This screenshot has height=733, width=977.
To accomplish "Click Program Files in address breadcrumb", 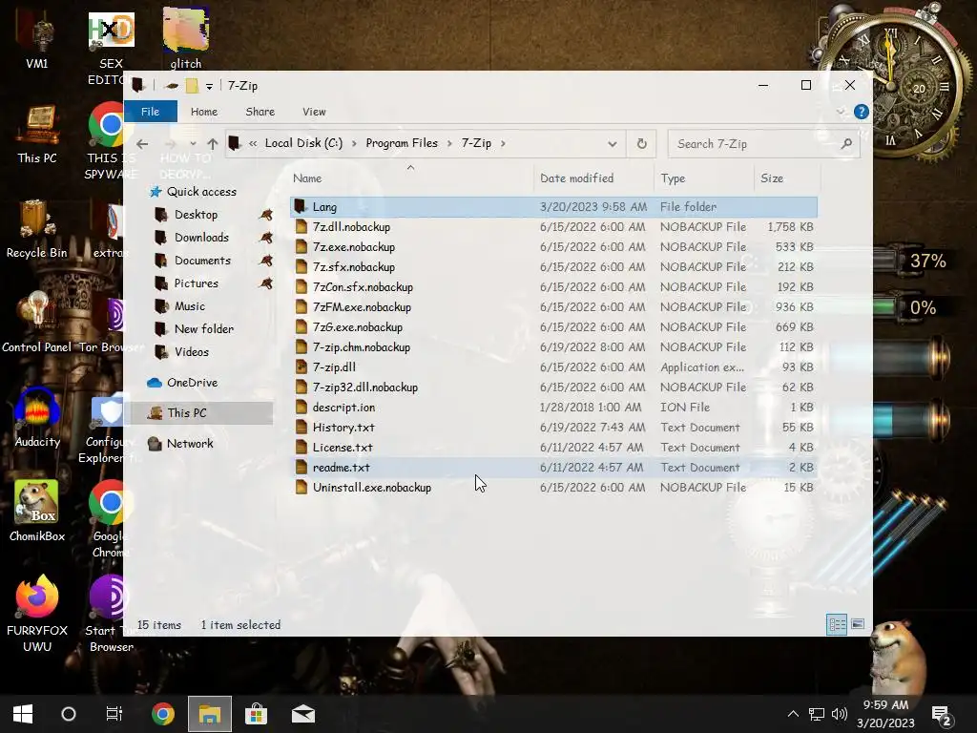I will tap(402, 143).
